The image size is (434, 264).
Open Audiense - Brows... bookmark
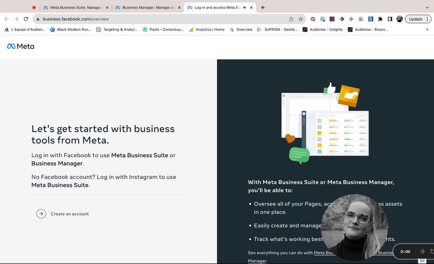[368, 30]
